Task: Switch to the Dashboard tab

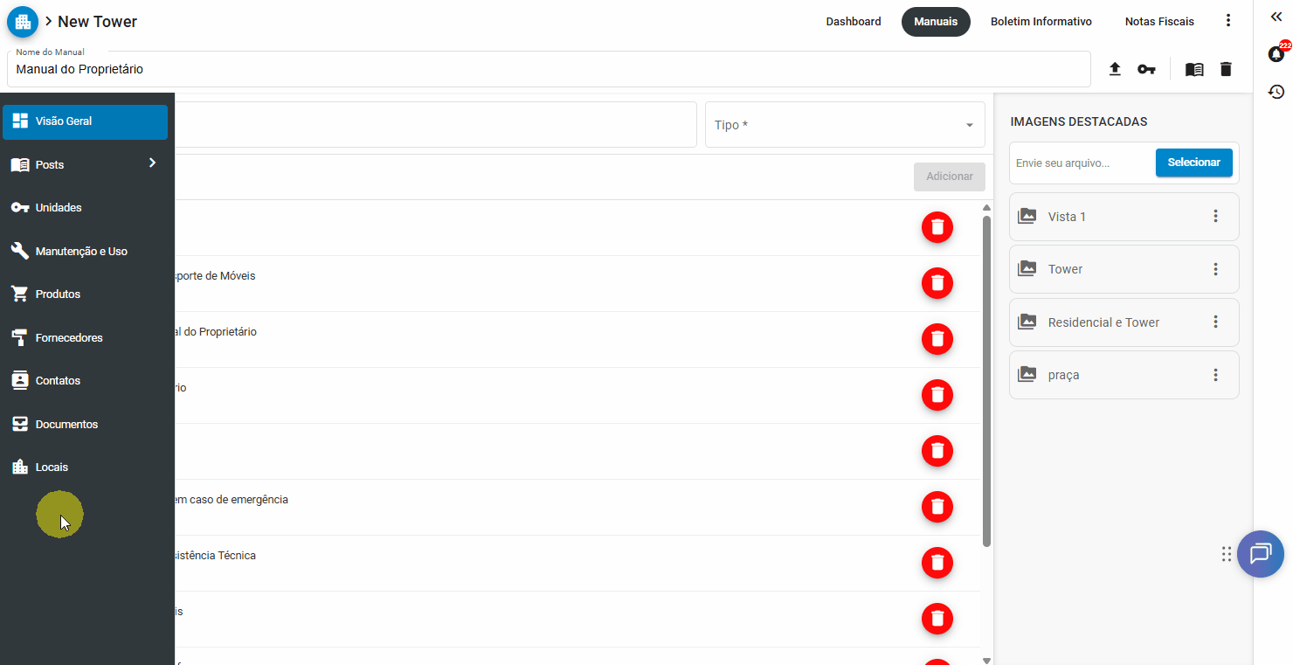Action: click(853, 22)
